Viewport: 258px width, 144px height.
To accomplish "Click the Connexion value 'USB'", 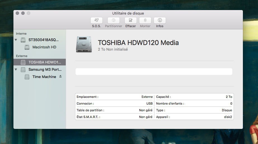I will tap(149, 103).
